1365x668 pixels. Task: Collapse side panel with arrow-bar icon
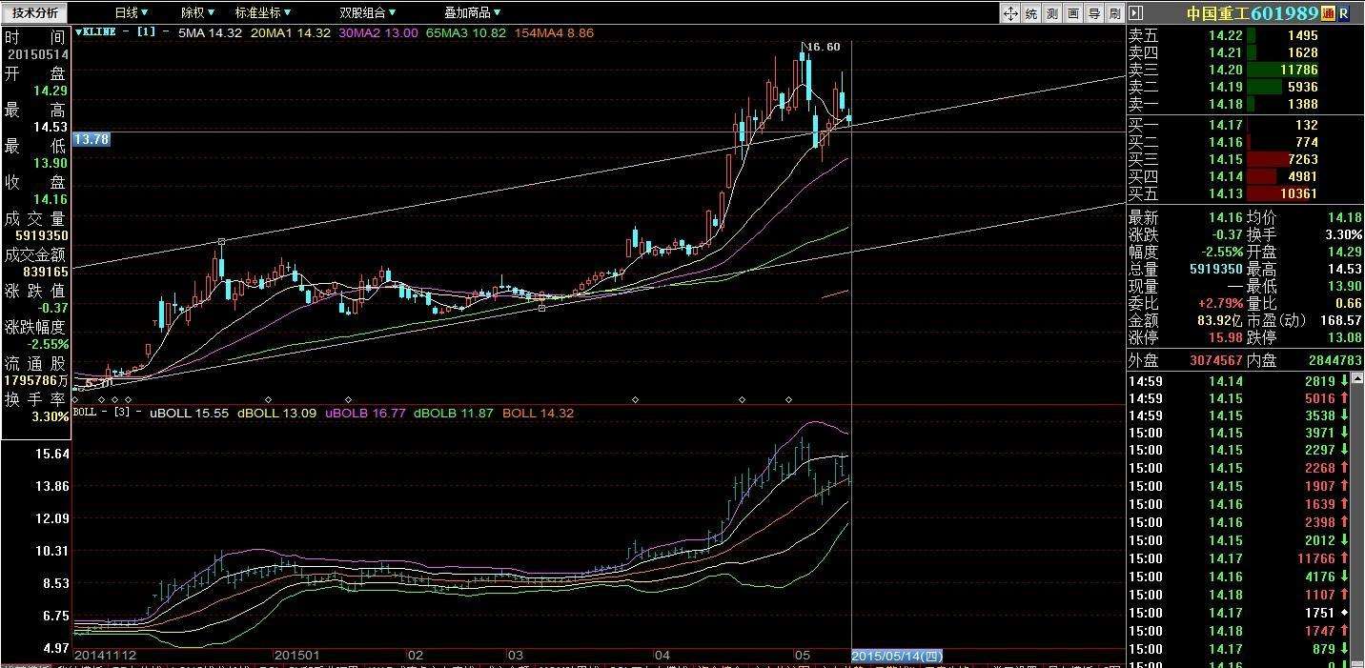point(1135,13)
